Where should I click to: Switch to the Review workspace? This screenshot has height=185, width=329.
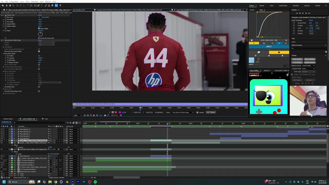pos(262,6)
